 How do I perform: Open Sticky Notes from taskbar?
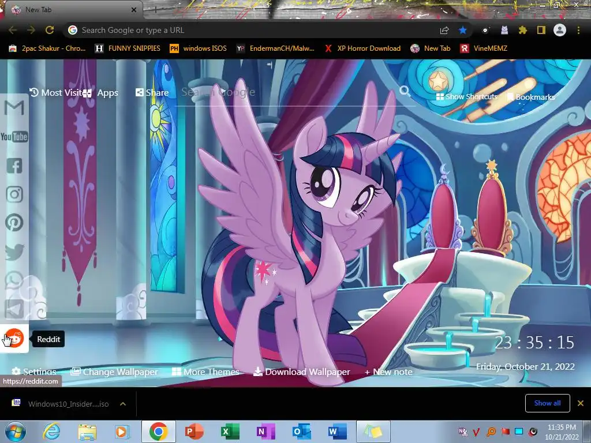coord(373,431)
